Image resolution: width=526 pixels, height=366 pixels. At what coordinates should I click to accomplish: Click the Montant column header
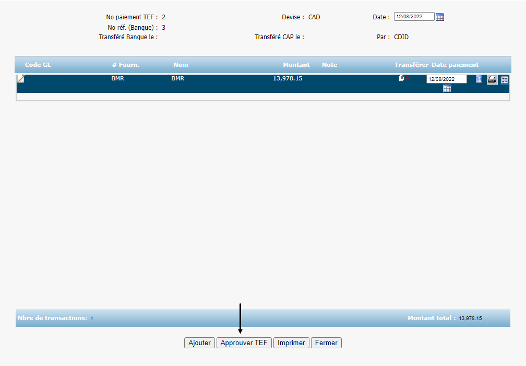tap(296, 65)
